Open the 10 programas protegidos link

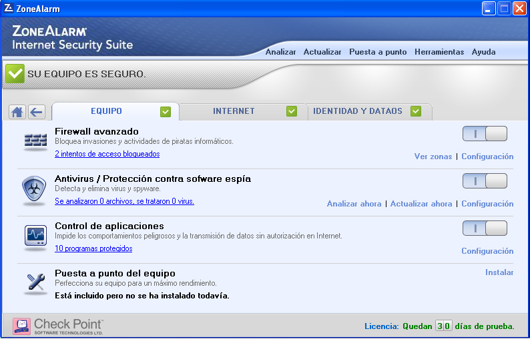point(93,248)
